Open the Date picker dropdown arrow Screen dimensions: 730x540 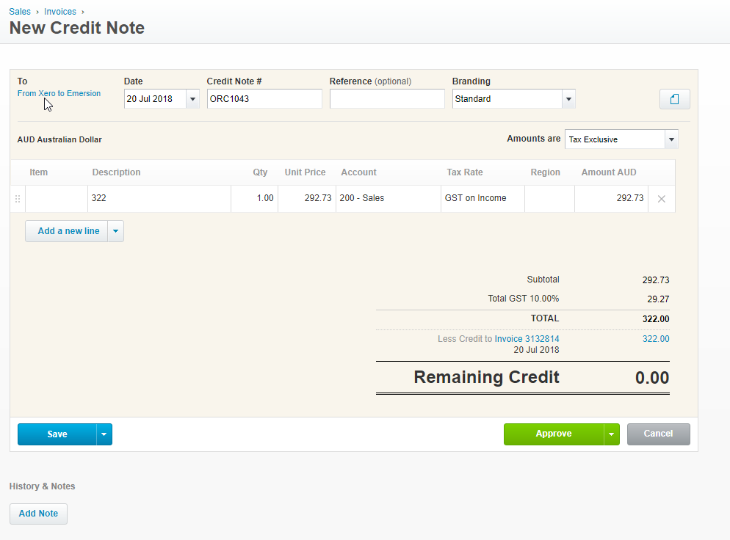point(192,99)
